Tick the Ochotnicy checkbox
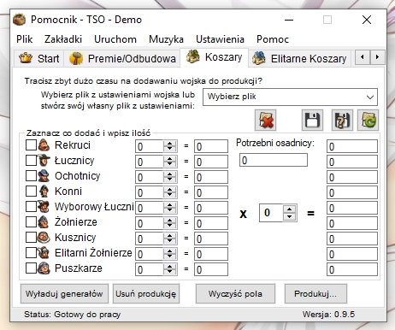 click(x=31, y=175)
